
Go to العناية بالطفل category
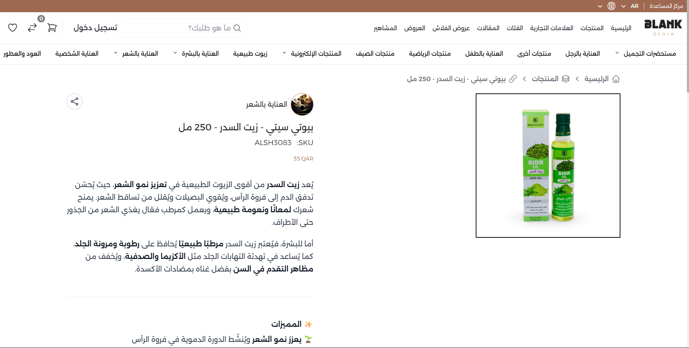[484, 54]
